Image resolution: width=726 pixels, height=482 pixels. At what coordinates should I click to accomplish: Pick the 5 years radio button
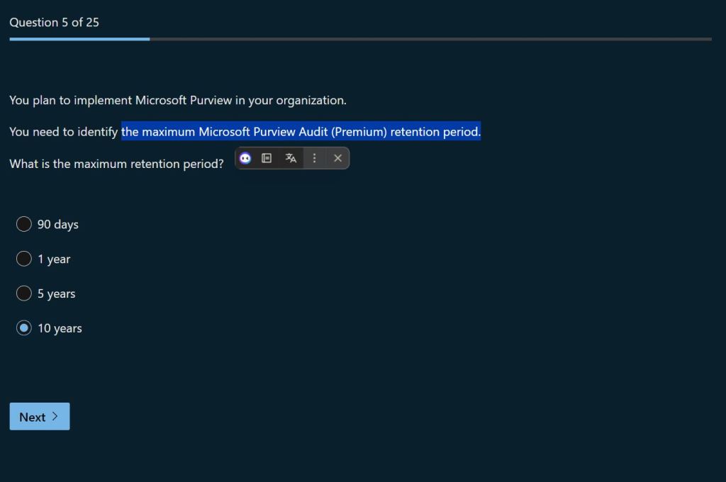tap(24, 293)
